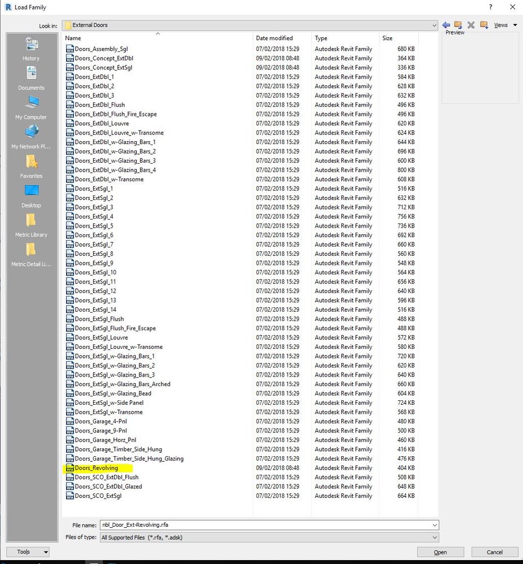Select the Doors_SCO_ExtSgl file icon
The width and height of the screenshot is (523, 564).
(x=70, y=496)
